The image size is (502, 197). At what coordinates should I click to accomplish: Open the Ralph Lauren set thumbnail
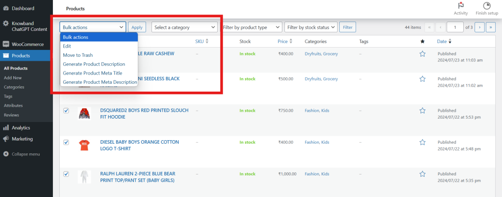click(x=84, y=177)
